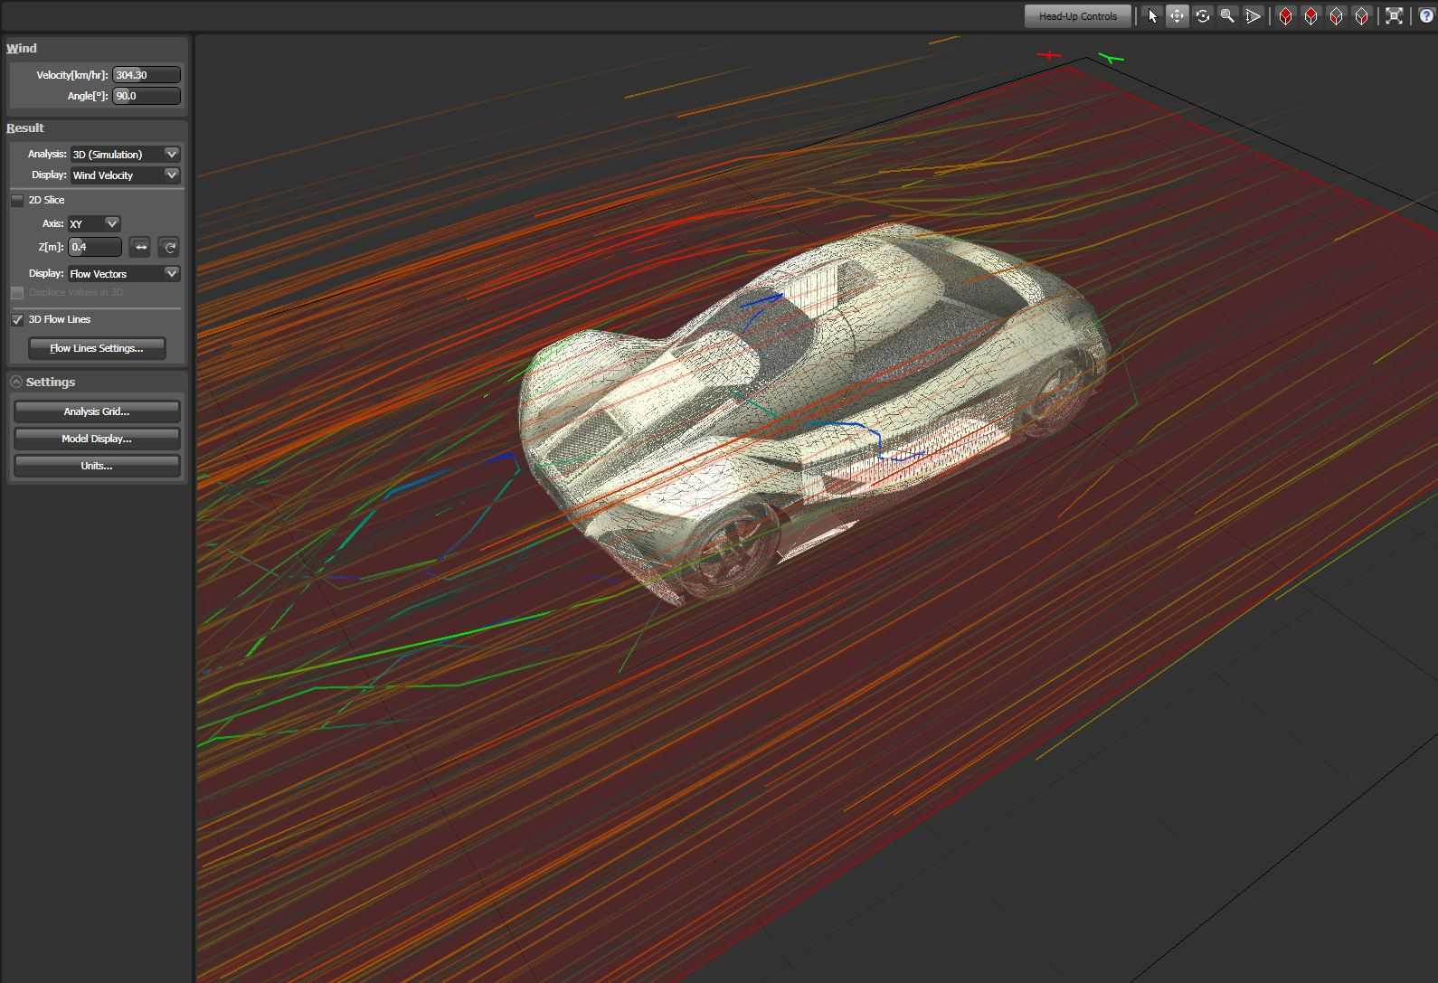Click the Angle value field 90.0
This screenshot has height=983, width=1438.
(147, 96)
